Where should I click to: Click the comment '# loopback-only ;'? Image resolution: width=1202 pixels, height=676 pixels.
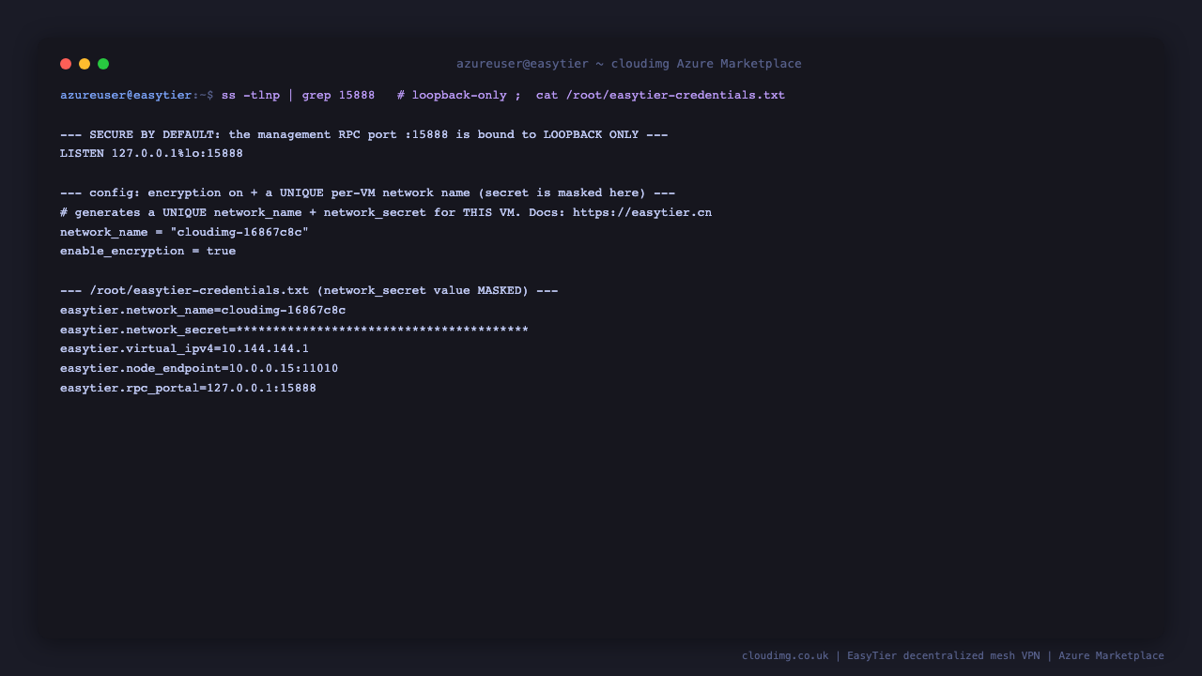tap(459, 96)
